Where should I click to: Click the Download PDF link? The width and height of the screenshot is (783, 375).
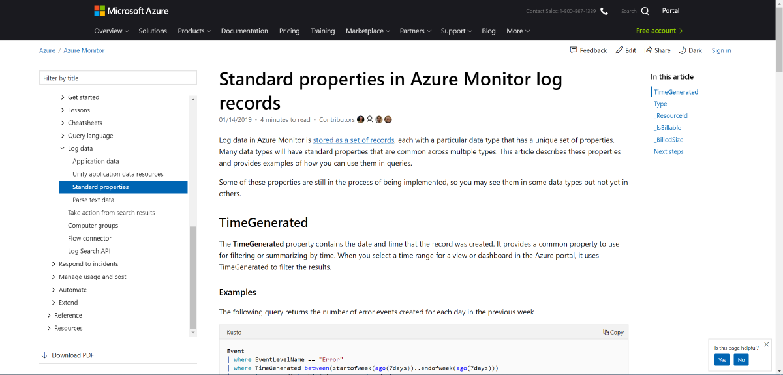click(68, 355)
